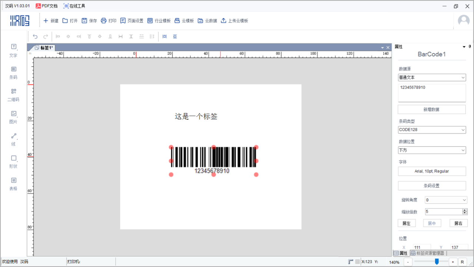Select the 表格 table tool

tap(13, 184)
